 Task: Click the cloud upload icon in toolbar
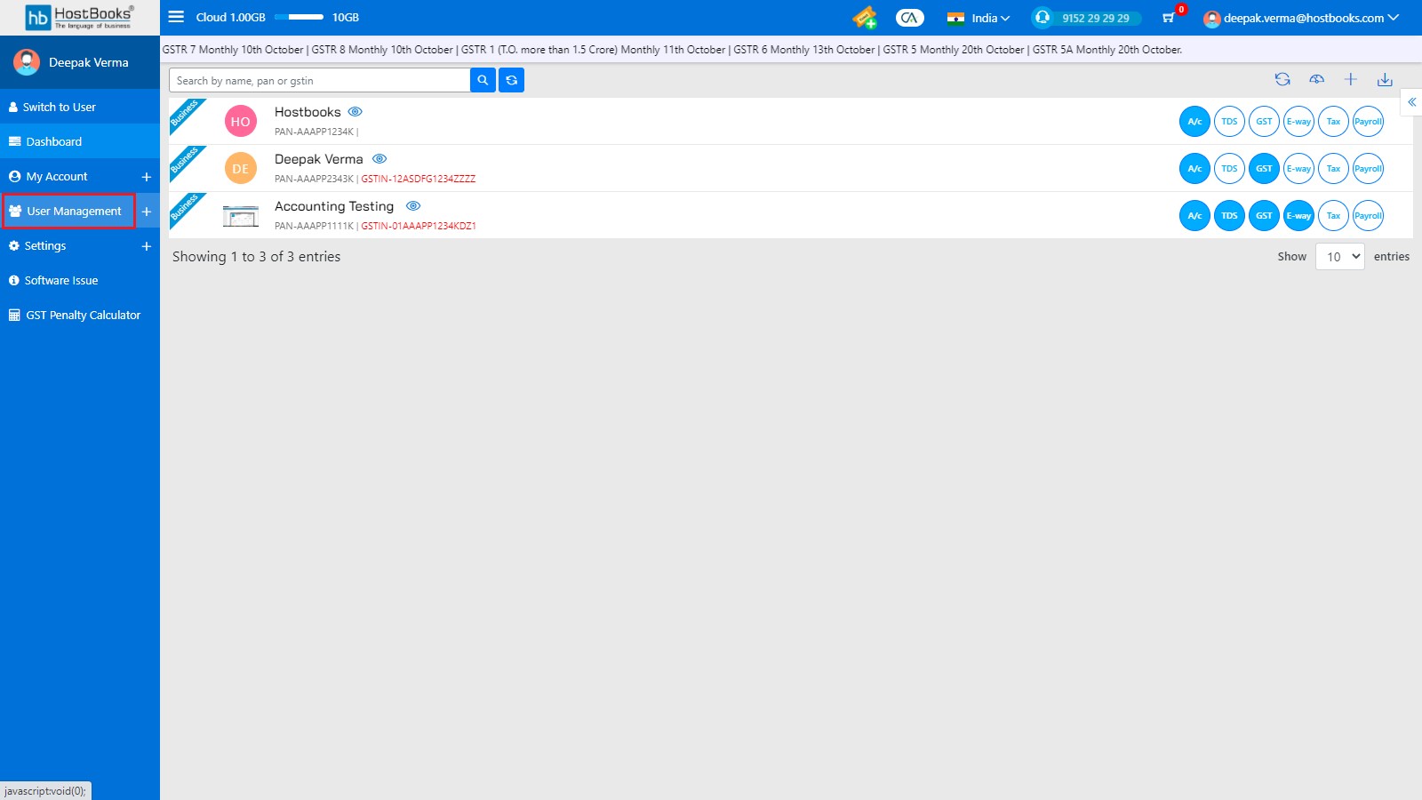pos(1317,79)
